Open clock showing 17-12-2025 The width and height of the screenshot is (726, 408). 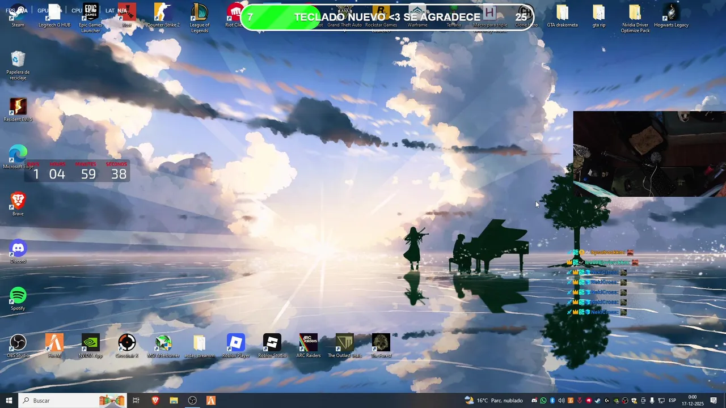click(693, 401)
